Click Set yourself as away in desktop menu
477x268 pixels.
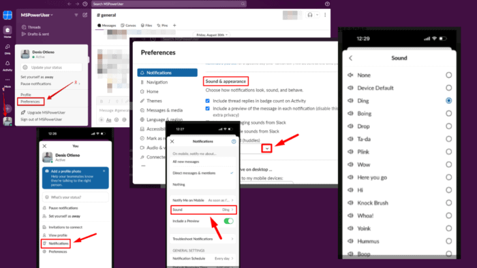click(x=37, y=77)
